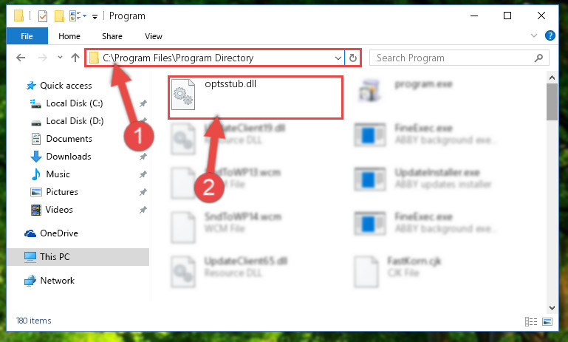Toggle the pin beside Local Disk (C:)

pos(143,103)
